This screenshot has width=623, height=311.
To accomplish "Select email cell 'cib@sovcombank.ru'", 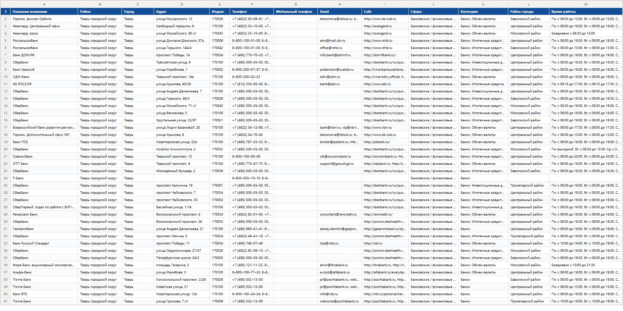I will pos(340,157).
